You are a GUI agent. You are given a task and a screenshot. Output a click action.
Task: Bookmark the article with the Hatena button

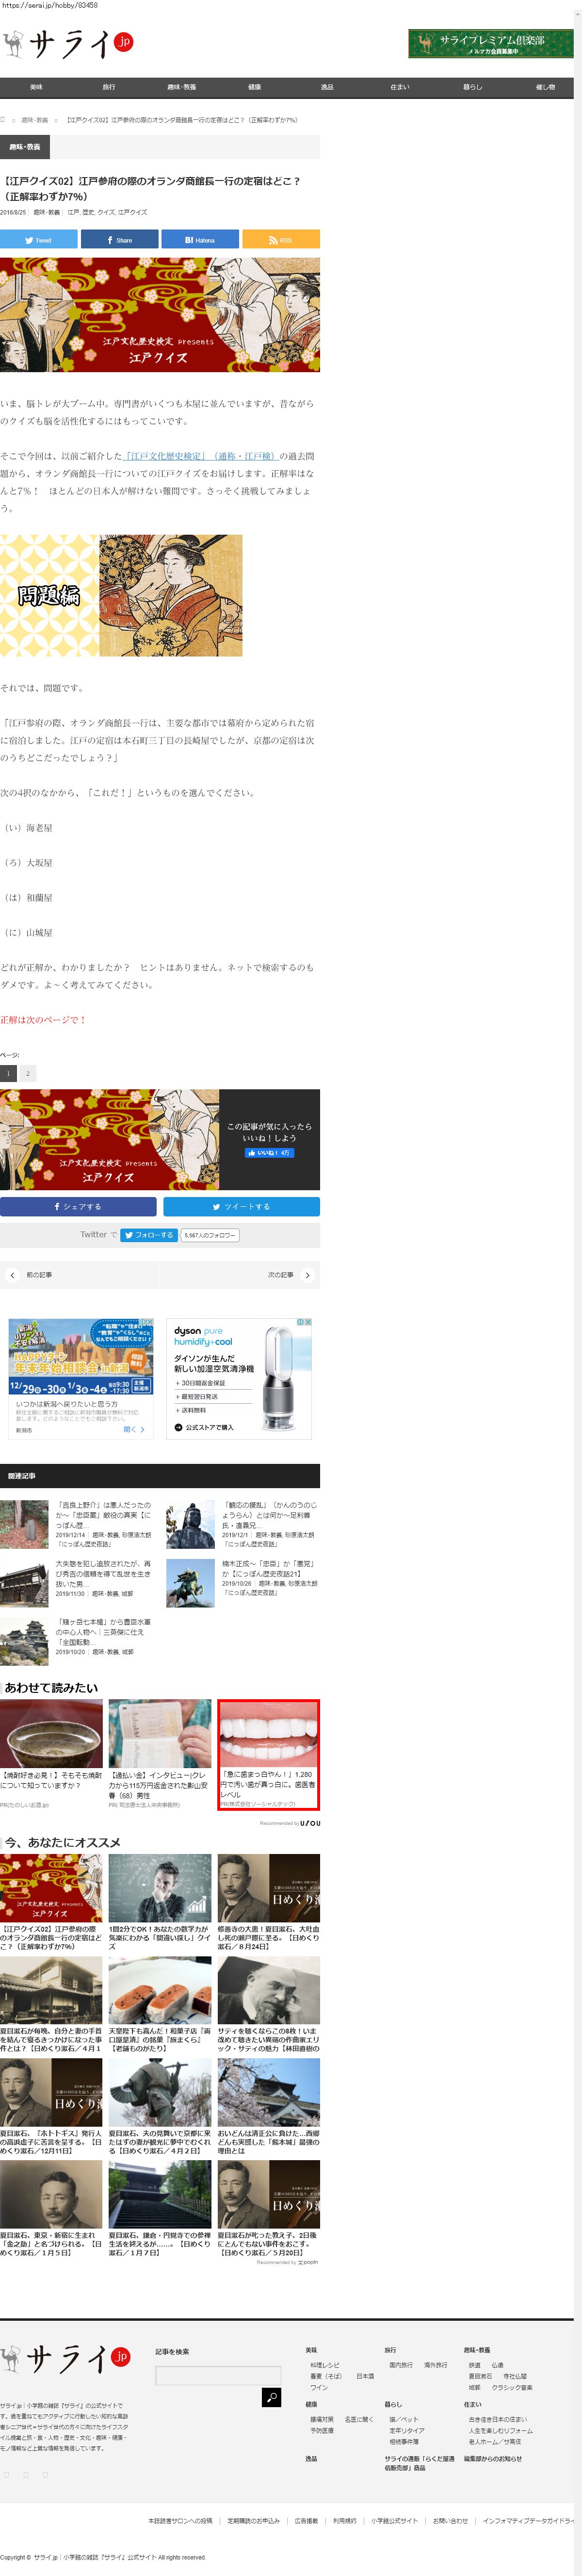point(200,240)
